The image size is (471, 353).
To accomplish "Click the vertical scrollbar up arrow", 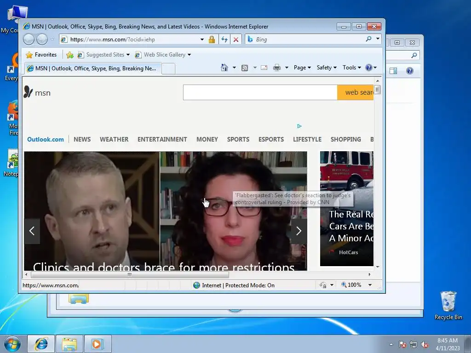I will click(378, 81).
